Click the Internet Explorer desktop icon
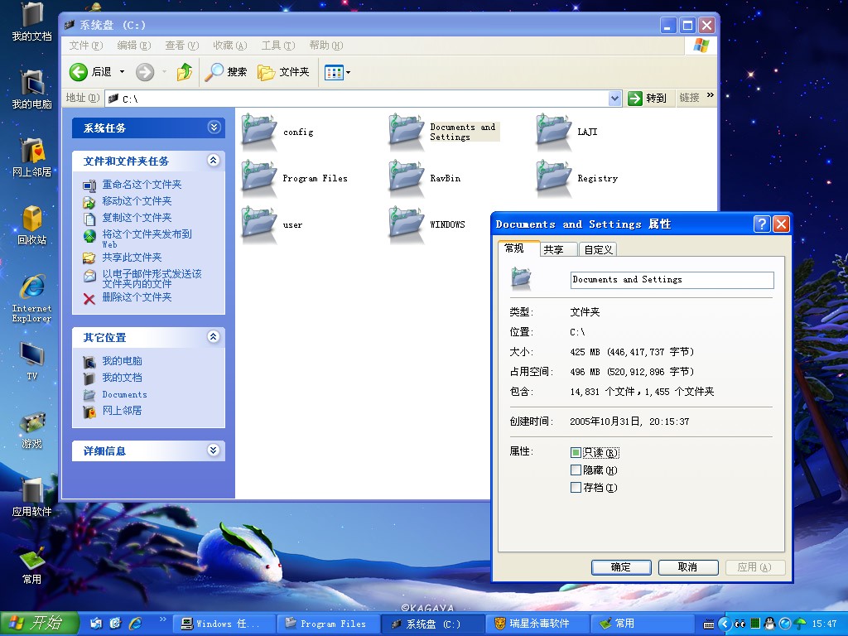 coord(31,287)
